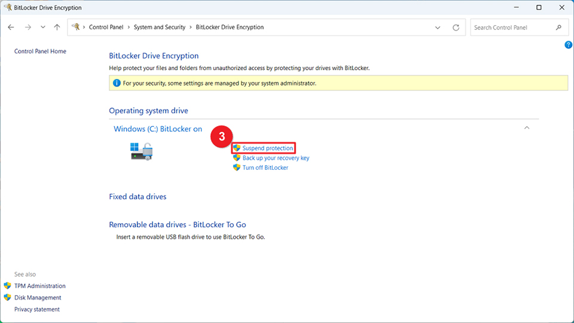Open TPM Administration from See also
This screenshot has width=574, height=323.
point(39,286)
